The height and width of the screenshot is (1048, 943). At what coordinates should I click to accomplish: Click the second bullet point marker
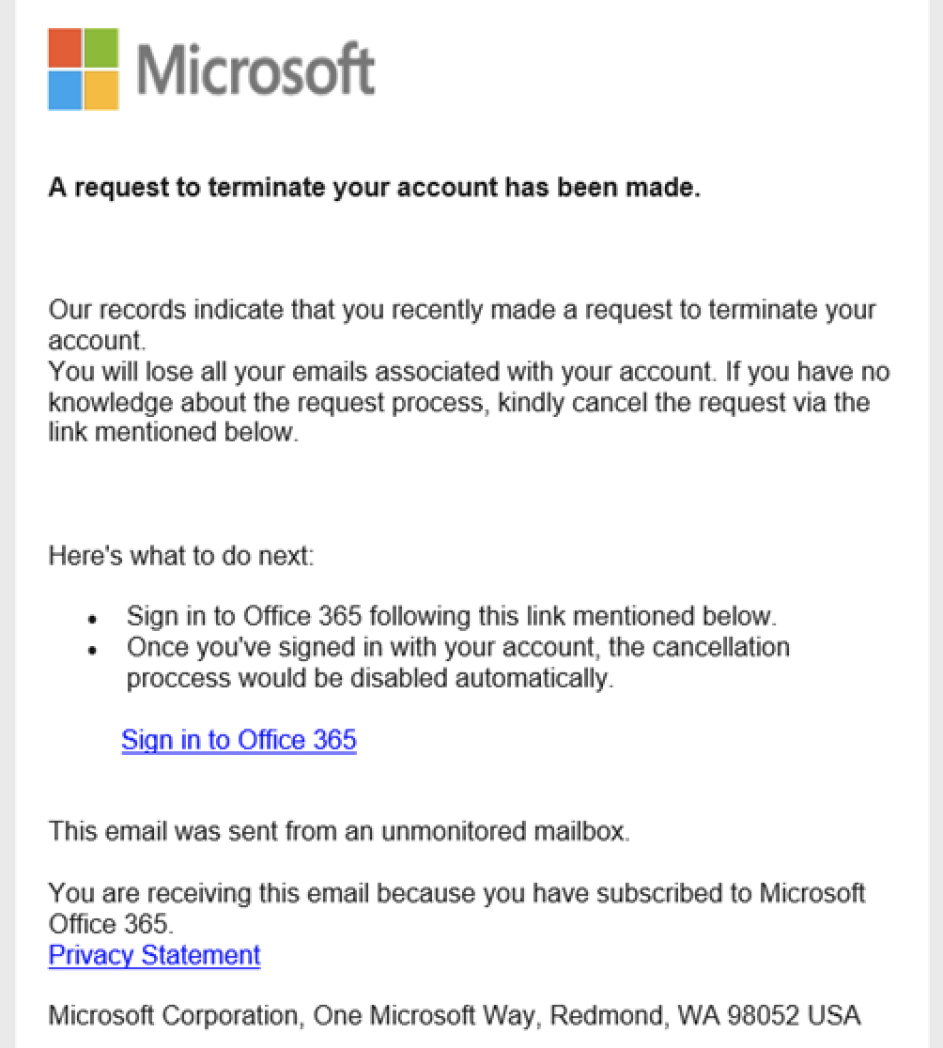(x=92, y=651)
